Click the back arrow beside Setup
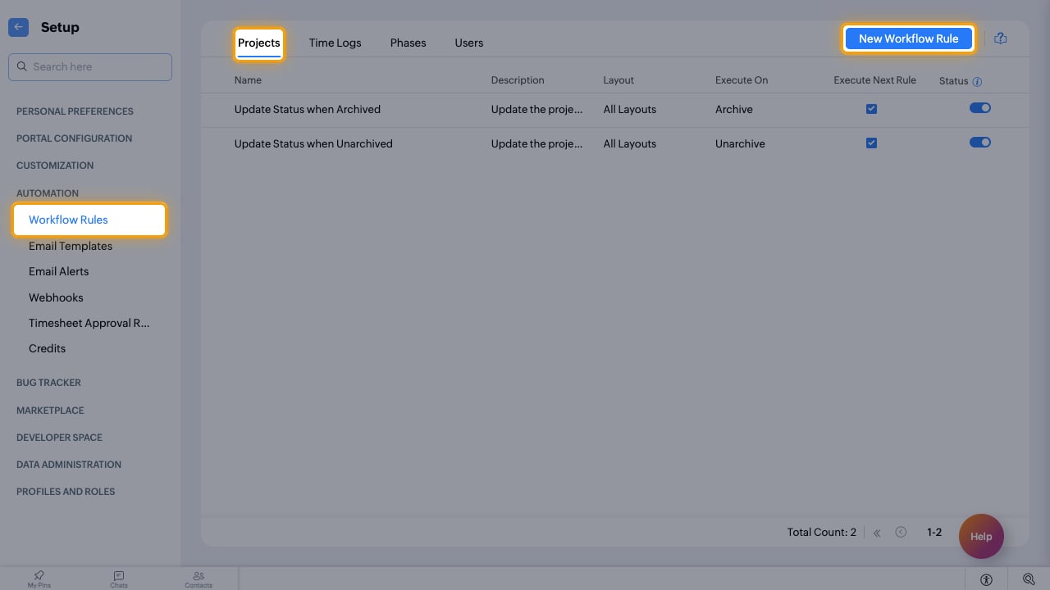 pyautogui.click(x=18, y=27)
